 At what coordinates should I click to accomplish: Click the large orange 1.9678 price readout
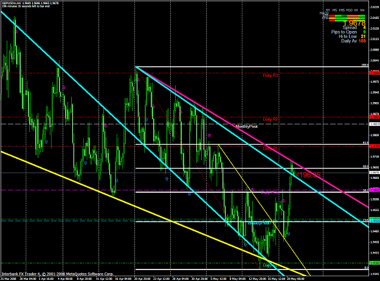pos(354,23)
